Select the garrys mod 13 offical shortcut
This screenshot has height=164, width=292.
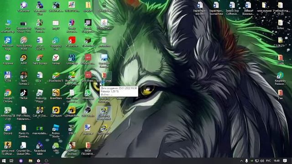coord(8,149)
